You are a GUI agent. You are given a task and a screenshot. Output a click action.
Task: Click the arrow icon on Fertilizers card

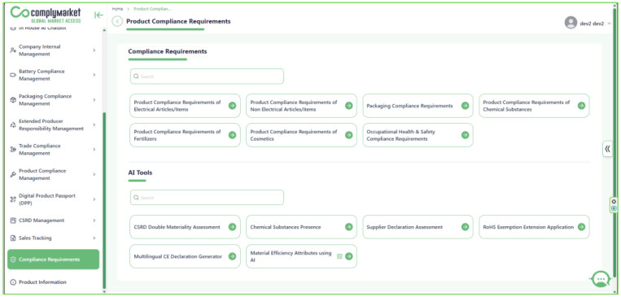pyautogui.click(x=233, y=135)
